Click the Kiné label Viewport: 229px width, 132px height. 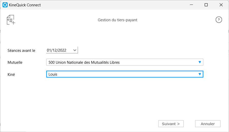click(x=11, y=74)
